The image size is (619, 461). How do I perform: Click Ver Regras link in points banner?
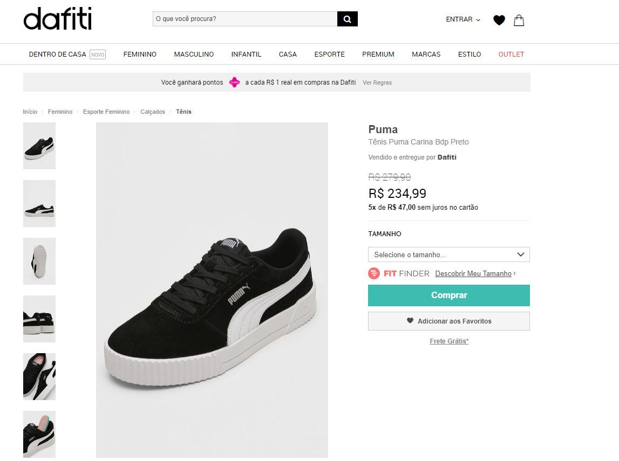377,83
